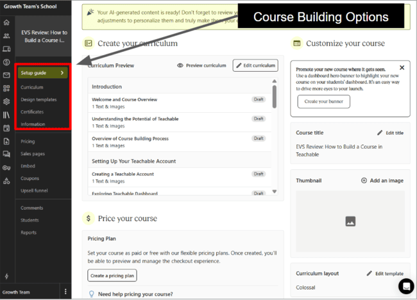Click the dollar icon beside Price your course

[x=89, y=219]
